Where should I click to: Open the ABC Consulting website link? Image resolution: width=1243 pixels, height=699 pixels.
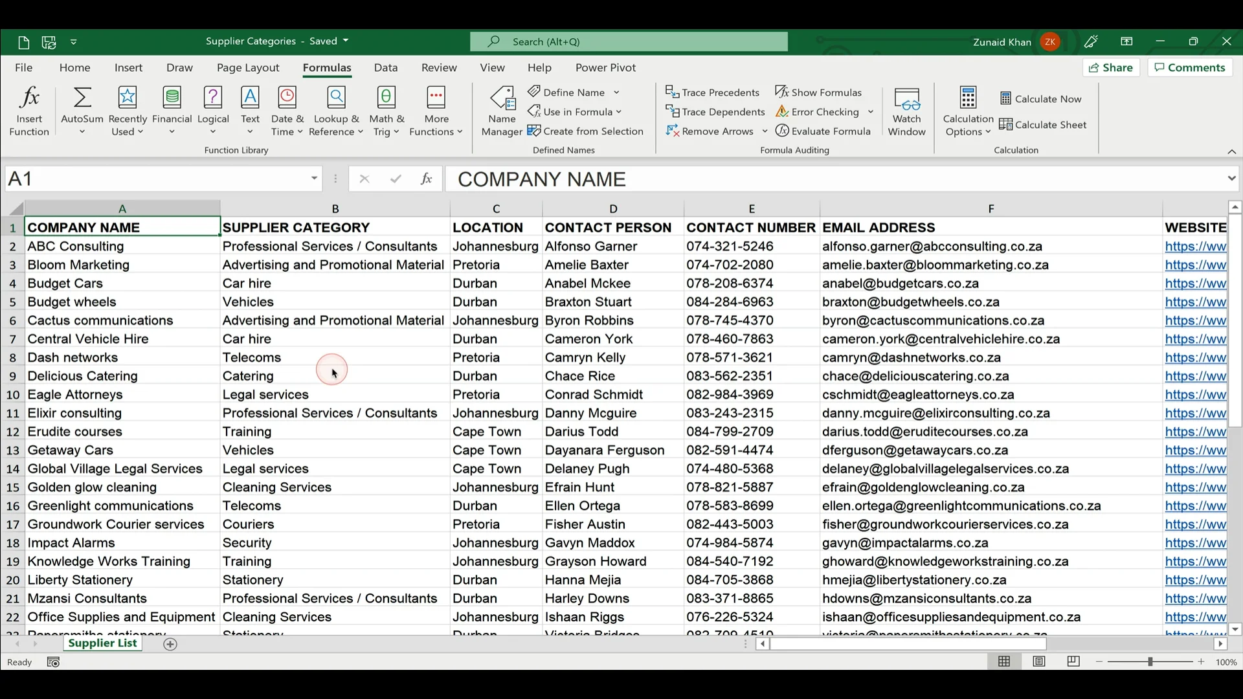(x=1195, y=247)
